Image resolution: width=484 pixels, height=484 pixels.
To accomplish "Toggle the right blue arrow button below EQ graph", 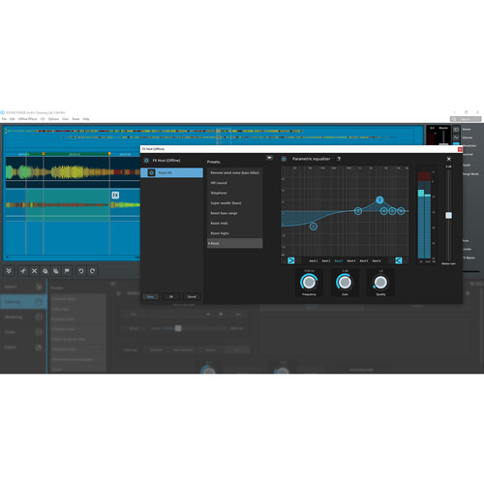I will tap(399, 260).
